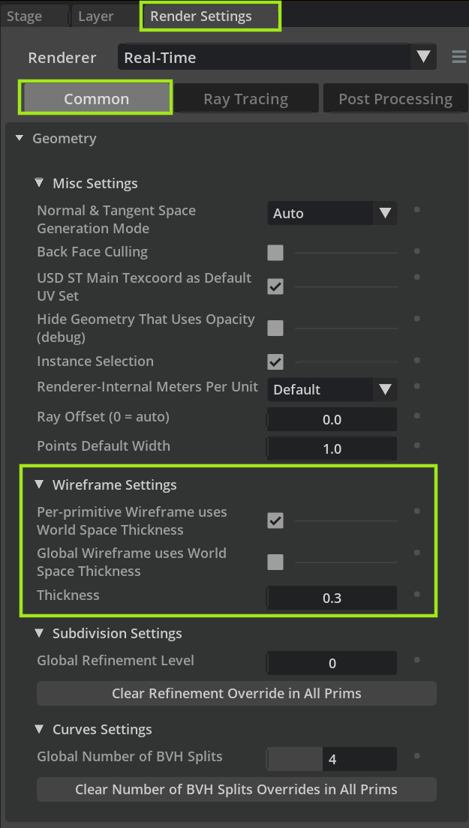469x828 pixels.
Task: Open Normal & Tangent Space Generation Mode dropdown
Action: coord(332,213)
